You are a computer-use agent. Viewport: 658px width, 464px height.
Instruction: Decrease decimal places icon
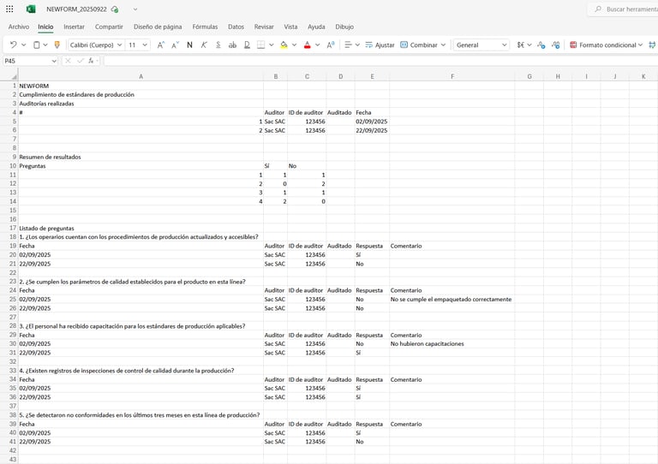point(541,45)
